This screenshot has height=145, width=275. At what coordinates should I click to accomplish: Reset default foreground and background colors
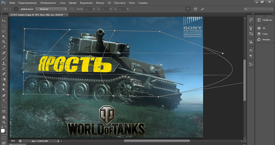2,126
